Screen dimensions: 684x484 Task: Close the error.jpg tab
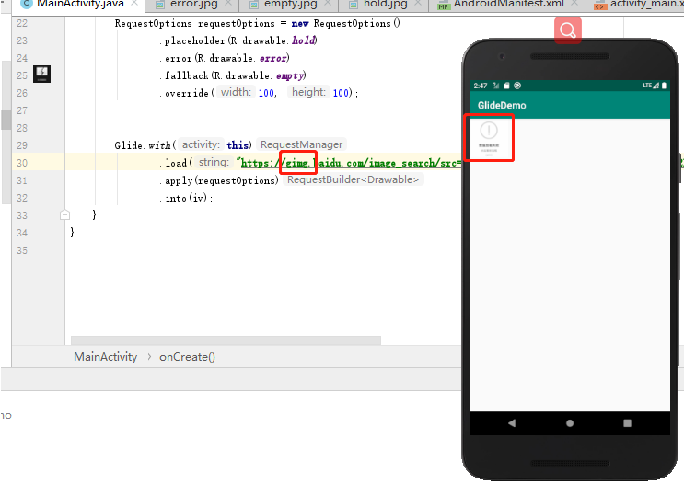(x=228, y=4)
